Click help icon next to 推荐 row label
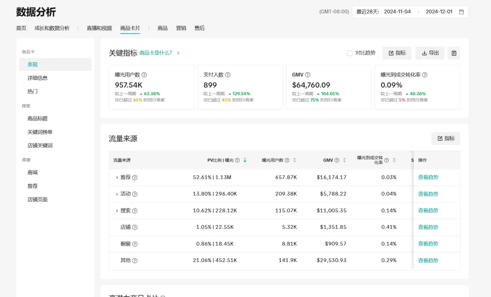 coord(135,178)
